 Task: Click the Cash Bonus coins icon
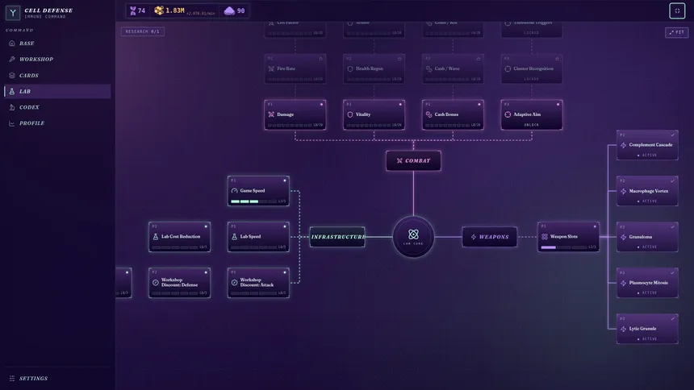[x=429, y=114]
